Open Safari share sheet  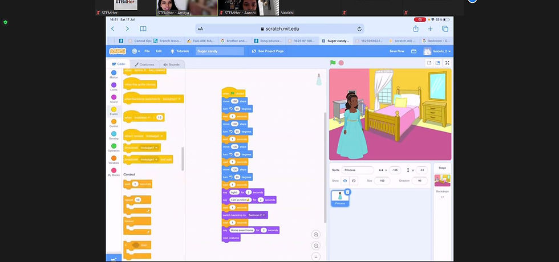(x=416, y=29)
